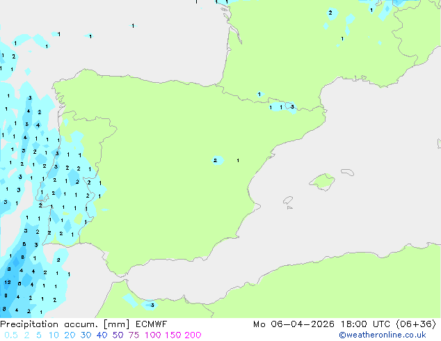
Task: Click the '12' precipitation value on the map
Action: click(8, 282)
